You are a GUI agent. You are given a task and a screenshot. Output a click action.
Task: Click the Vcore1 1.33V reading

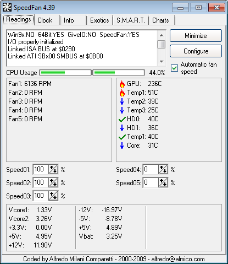point(30,210)
